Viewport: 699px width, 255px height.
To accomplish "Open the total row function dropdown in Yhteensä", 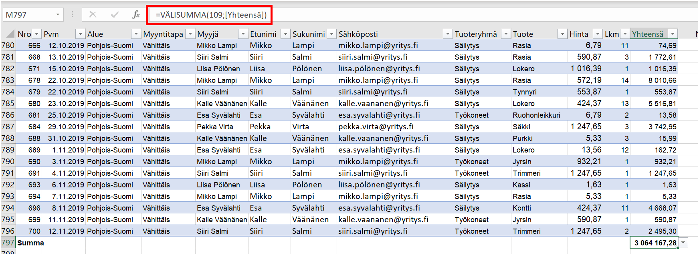I will [x=683, y=243].
